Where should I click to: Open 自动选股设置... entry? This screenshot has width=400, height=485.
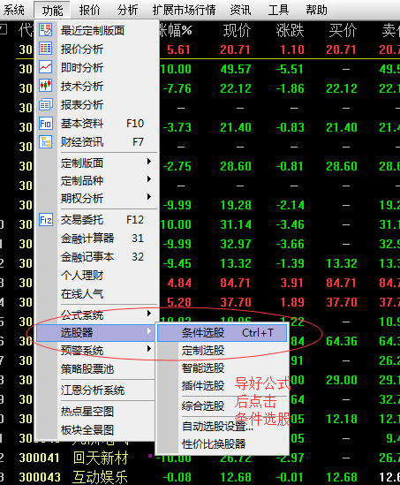pos(222,426)
